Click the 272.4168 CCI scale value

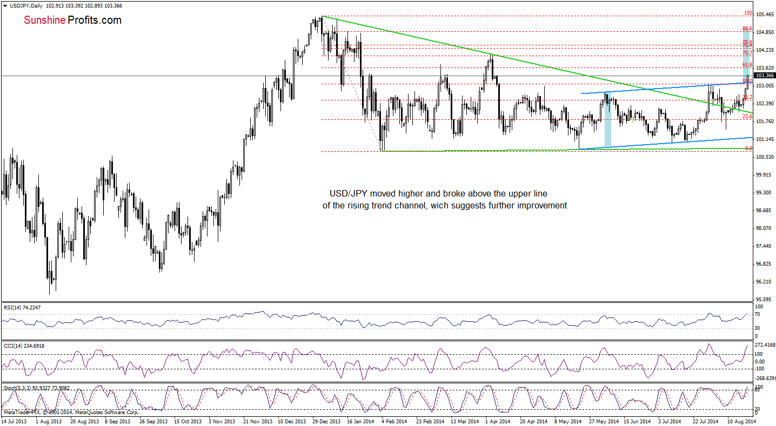pyautogui.click(x=765, y=344)
